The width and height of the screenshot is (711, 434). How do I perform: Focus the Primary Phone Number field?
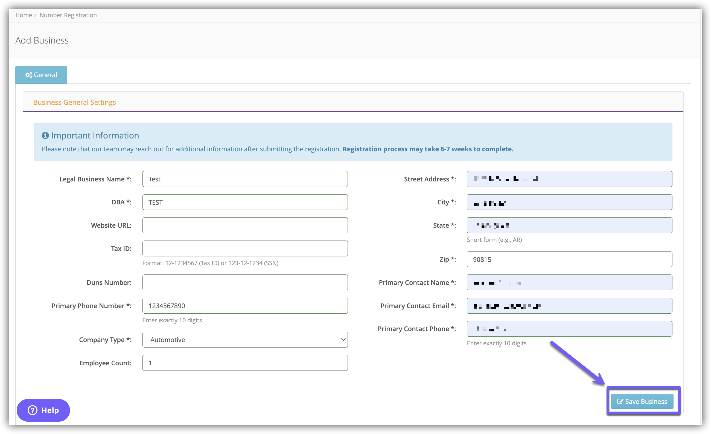click(x=245, y=305)
